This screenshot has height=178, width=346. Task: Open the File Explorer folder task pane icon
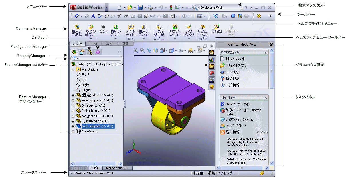coord(212,66)
